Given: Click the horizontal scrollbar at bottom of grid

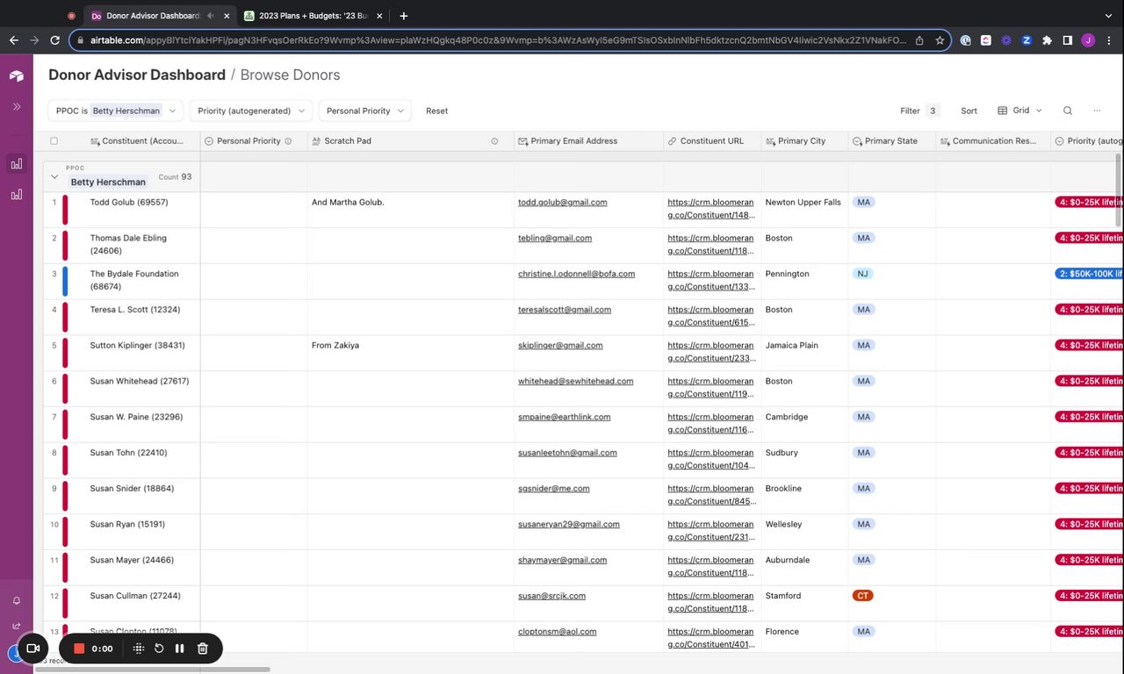Looking at the screenshot, I should click(153, 670).
